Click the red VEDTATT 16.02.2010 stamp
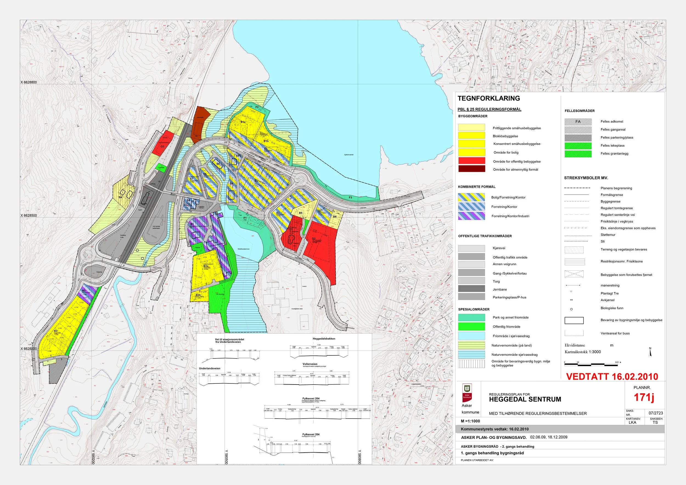Screen dimensions: 686x485 click(612, 377)
